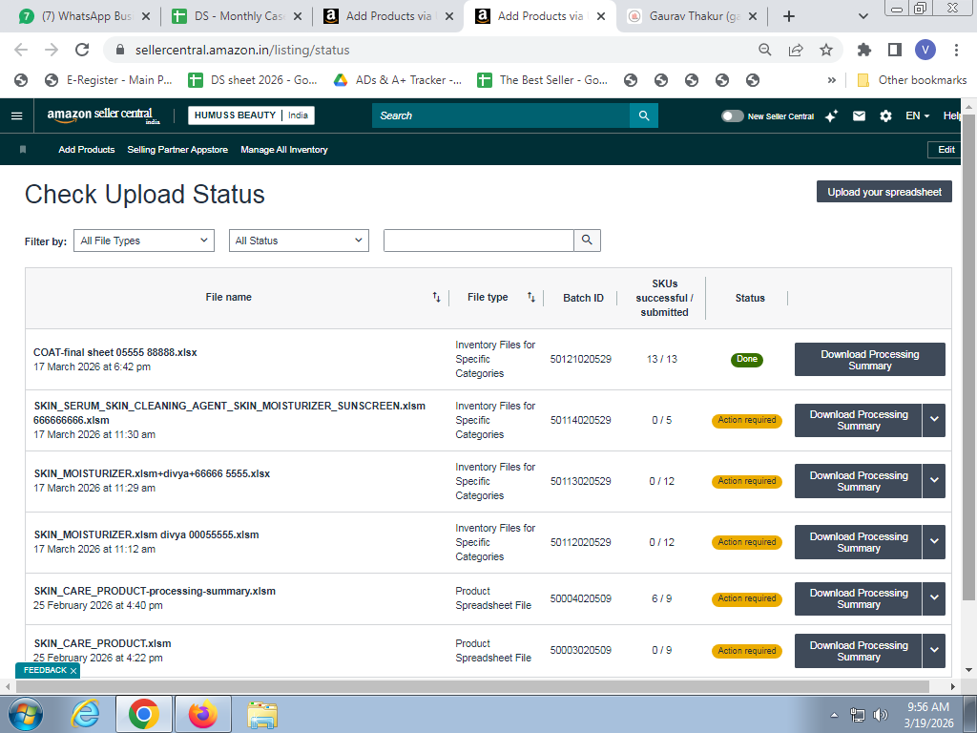
Task: Show more bookmarks with double chevron
Action: [831, 80]
